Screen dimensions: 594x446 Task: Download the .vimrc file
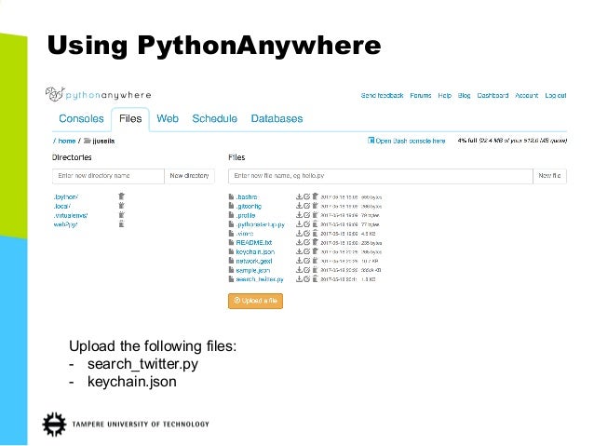pyautogui.click(x=299, y=233)
